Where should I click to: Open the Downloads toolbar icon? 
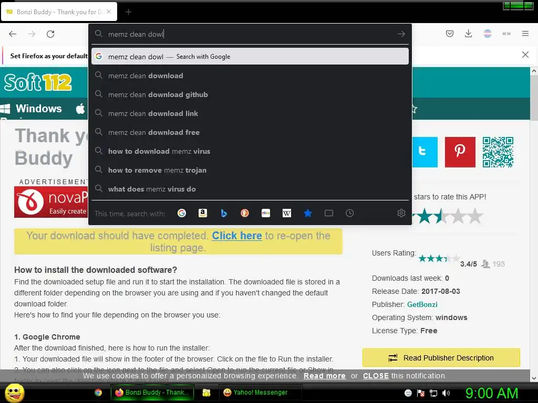pos(468,34)
